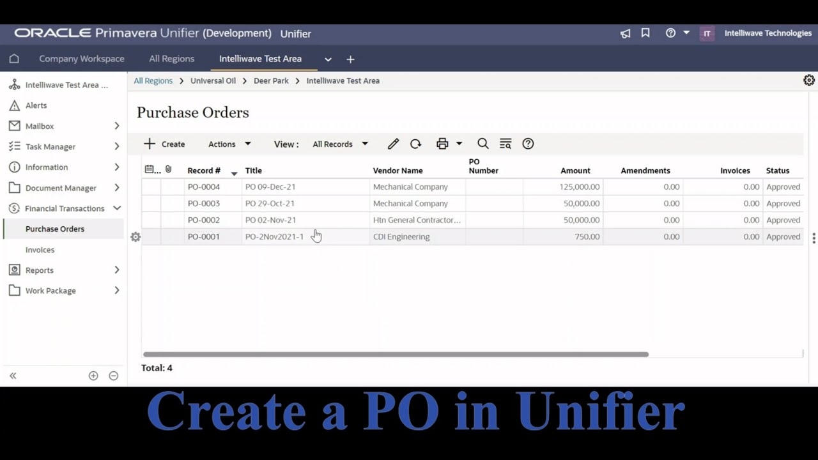Image resolution: width=818 pixels, height=460 pixels.
Task: Open the page settings gear icon
Action: pos(809,80)
